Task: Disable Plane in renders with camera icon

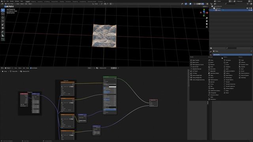Action: (251, 10)
